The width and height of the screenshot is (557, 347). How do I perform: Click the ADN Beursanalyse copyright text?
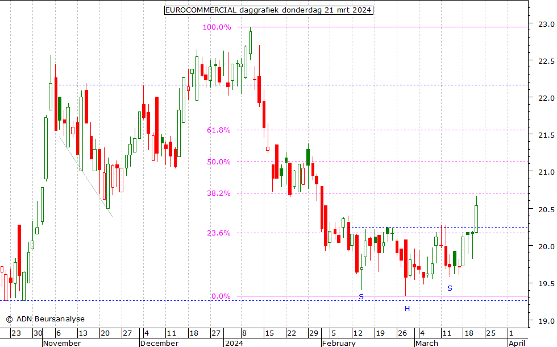coord(45,319)
